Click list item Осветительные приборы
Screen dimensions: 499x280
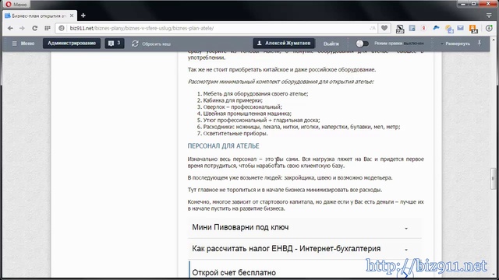[x=235, y=134]
